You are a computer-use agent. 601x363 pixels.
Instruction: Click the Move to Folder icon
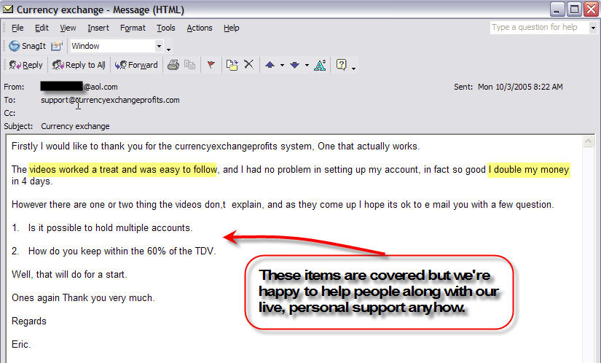[232, 65]
